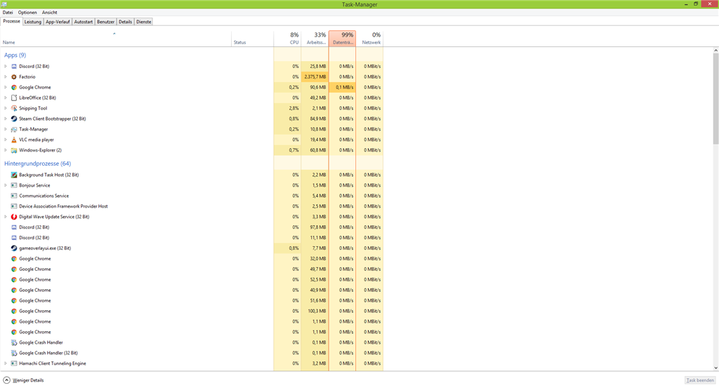Click the Digital Wave Update Service icon
This screenshot has width=719, height=388.
tap(14, 217)
